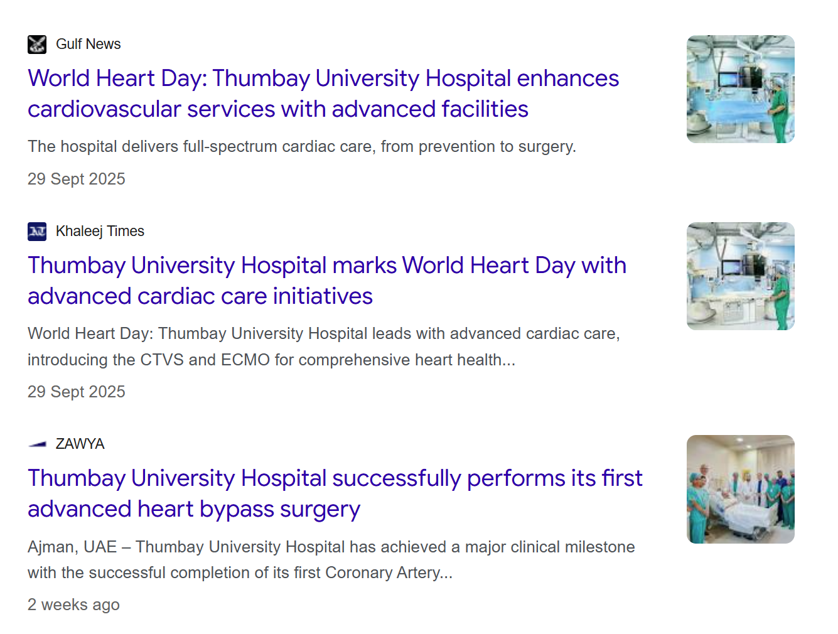Click the Khaleej Times 29 Sept 2025 date
838x634 pixels.
click(x=76, y=392)
